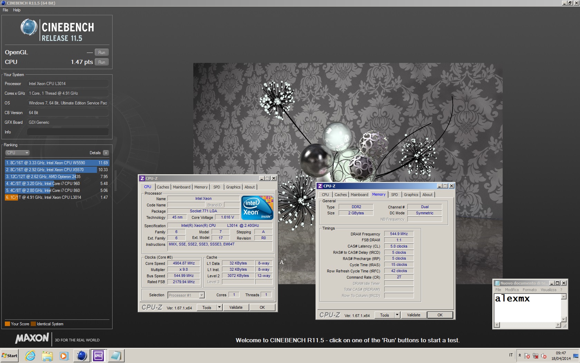Click the Cinebench title bar icon
This screenshot has width=580, height=363.
tap(3, 3)
